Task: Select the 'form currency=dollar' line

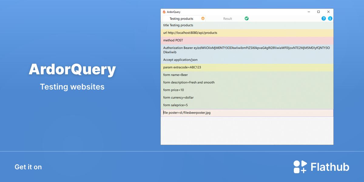Action: 247,98
